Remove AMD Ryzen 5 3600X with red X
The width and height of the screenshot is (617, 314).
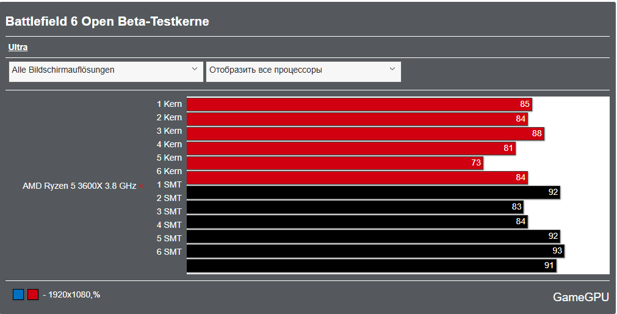pos(141,186)
